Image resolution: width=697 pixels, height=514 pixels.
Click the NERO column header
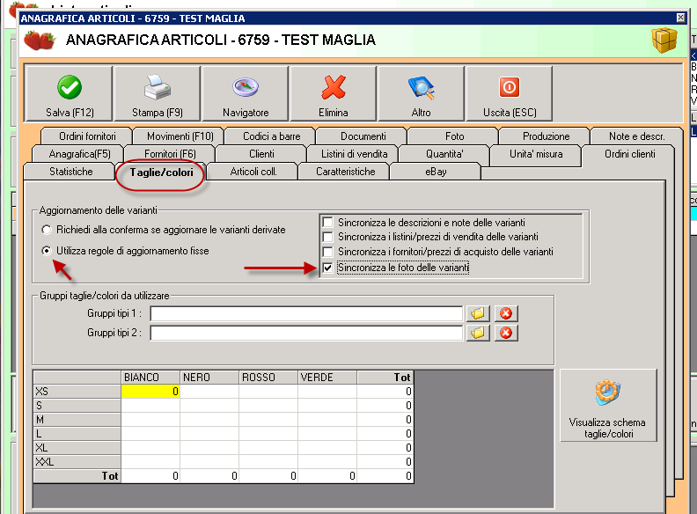209,378
